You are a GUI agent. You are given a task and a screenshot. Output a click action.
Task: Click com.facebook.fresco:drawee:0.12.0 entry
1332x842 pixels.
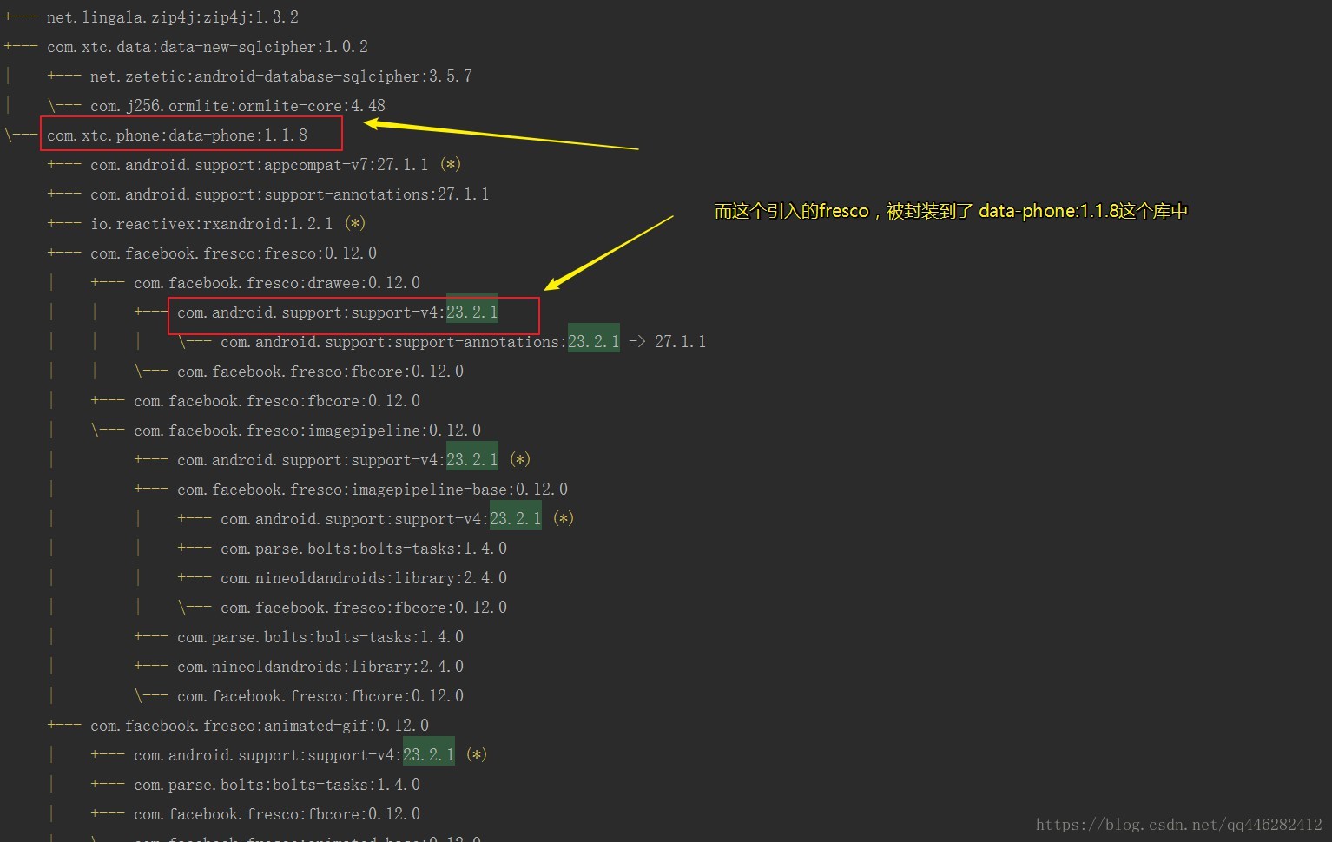(277, 283)
